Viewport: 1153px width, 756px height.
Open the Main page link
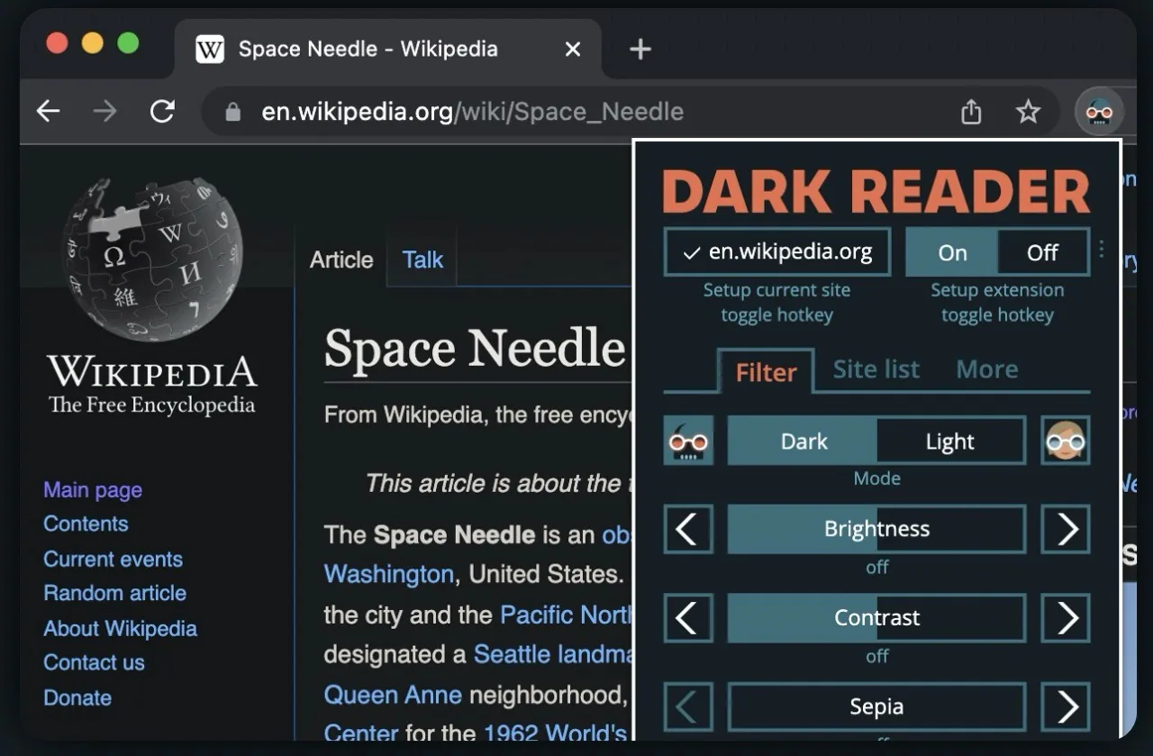93,490
